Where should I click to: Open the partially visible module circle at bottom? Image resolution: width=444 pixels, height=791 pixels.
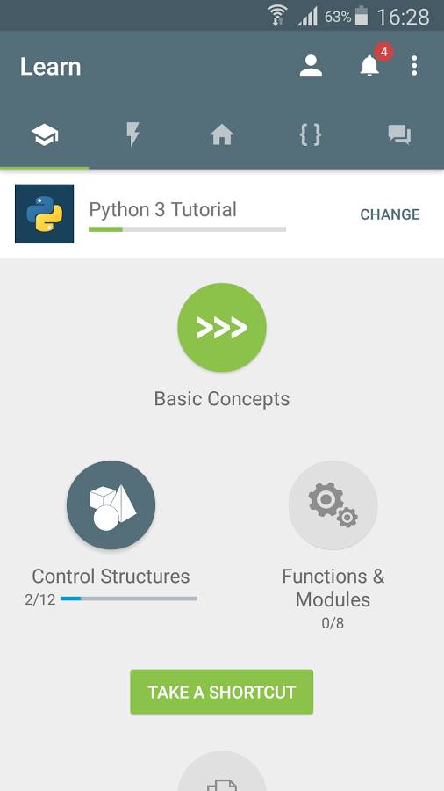click(x=222, y=772)
